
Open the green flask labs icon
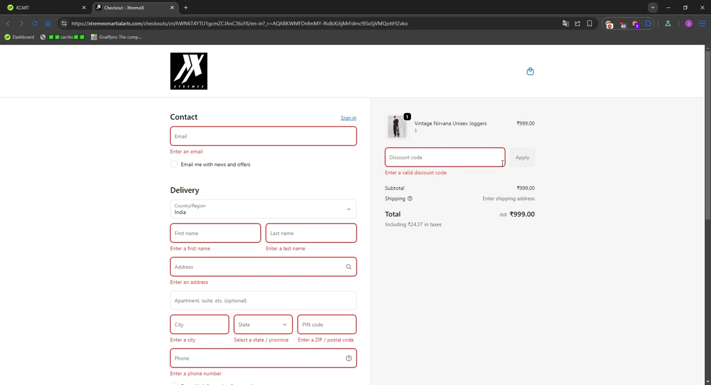pyautogui.click(x=668, y=23)
